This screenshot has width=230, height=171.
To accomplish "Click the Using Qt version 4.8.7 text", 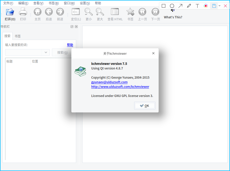I will [x=107, y=68].
